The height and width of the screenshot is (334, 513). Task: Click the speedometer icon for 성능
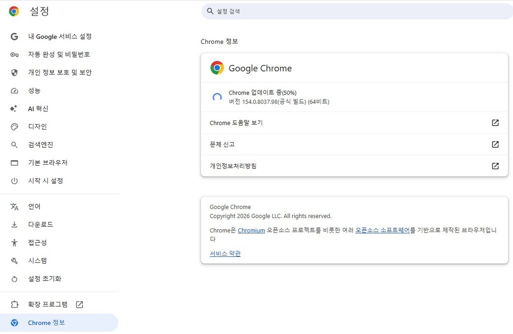(15, 91)
